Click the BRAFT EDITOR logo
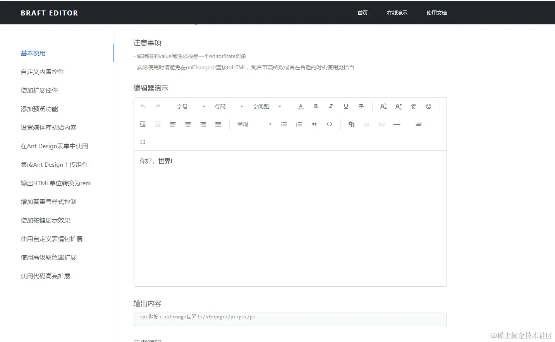555x342 pixels. pos(49,13)
